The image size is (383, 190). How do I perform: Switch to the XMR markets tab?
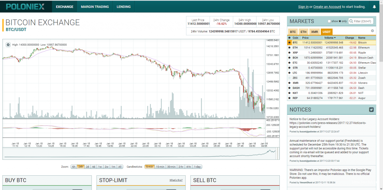(314, 32)
